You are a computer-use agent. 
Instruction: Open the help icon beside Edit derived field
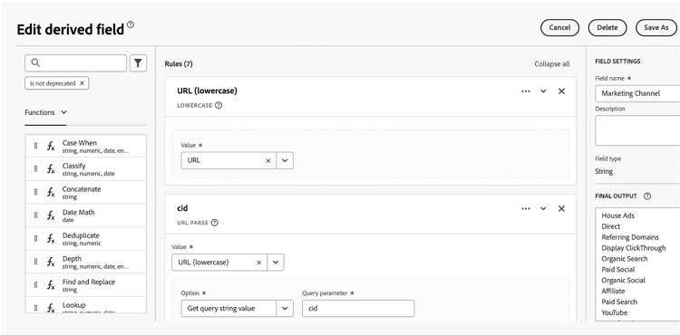point(130,24)
